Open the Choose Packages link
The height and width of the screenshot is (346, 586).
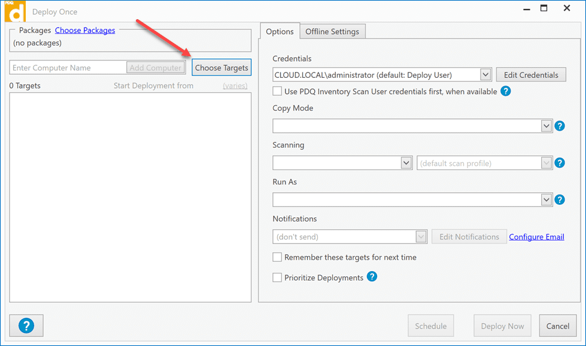click(85, 30)
